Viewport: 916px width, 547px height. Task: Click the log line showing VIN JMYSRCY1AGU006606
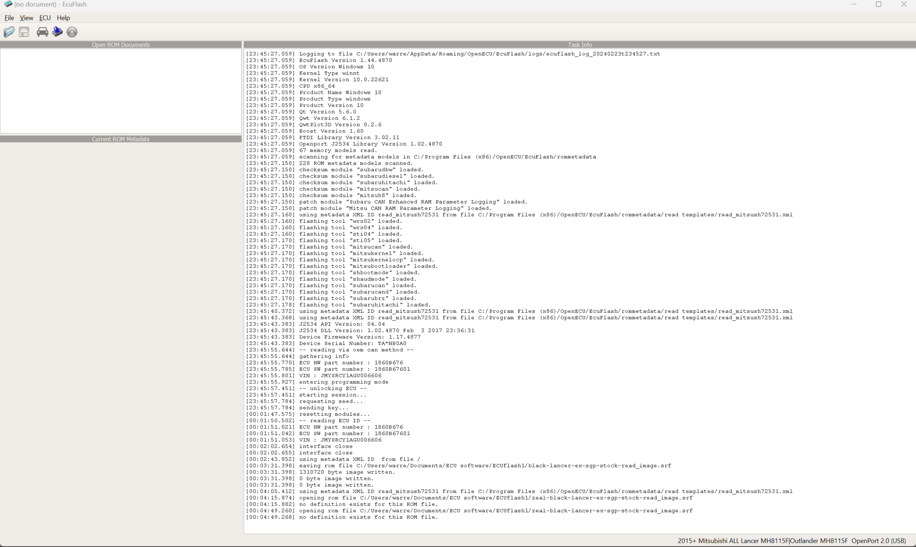click(x=340, y=375)
